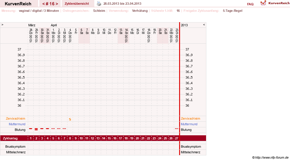Click the orange 'S' cervical mucus mark
Image resolution: width=290 pixels, height=161 pixels.
pos(70,119)
